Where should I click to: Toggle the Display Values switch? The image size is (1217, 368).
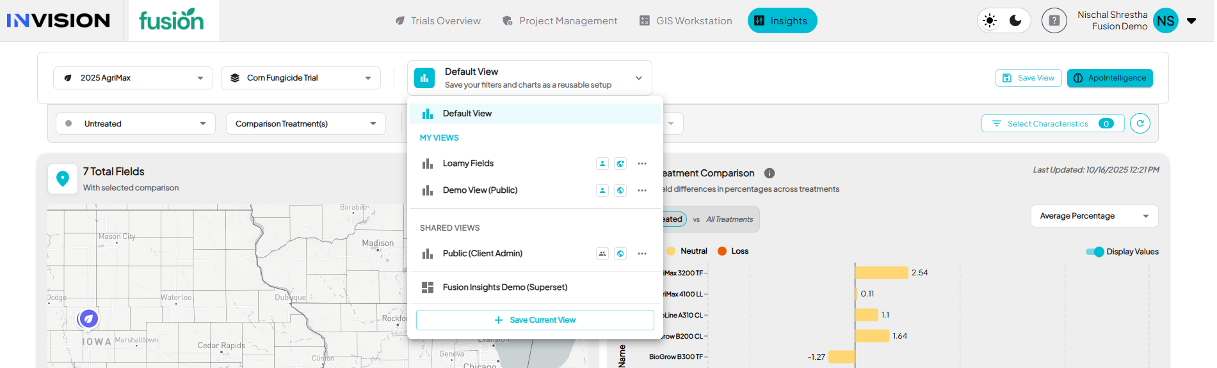point(1095,252)
